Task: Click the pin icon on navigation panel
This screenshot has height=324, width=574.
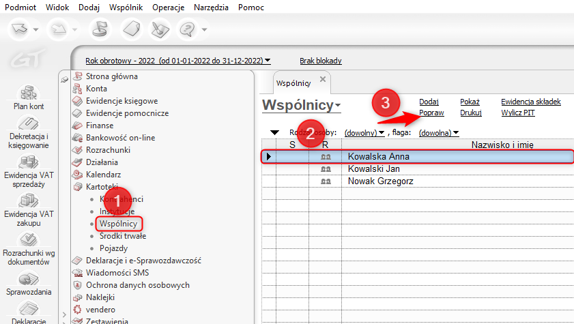Action: pyautogui.click(x=64, y=79)
